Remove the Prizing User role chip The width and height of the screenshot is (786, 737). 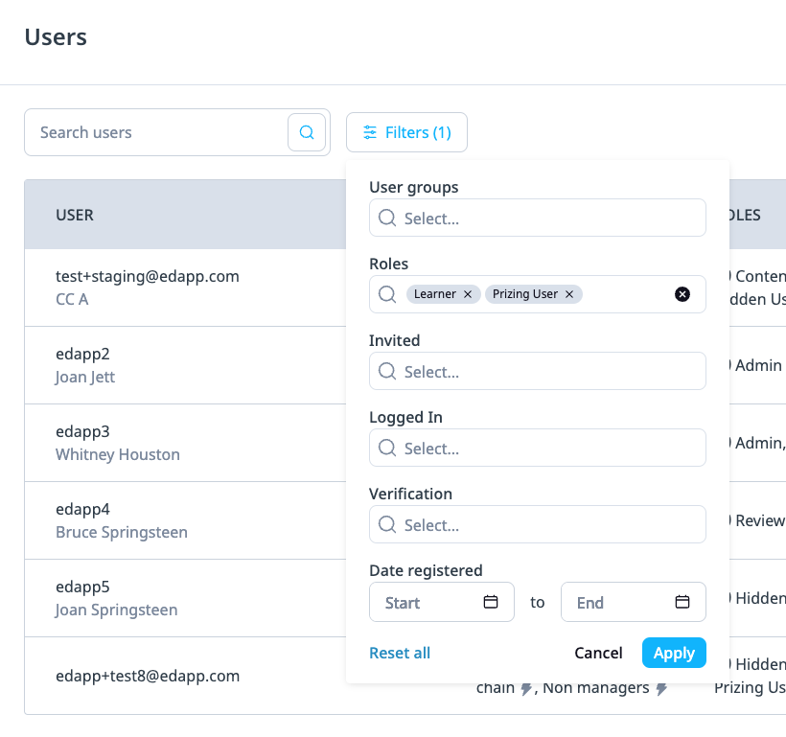click(x=569, y=294)
